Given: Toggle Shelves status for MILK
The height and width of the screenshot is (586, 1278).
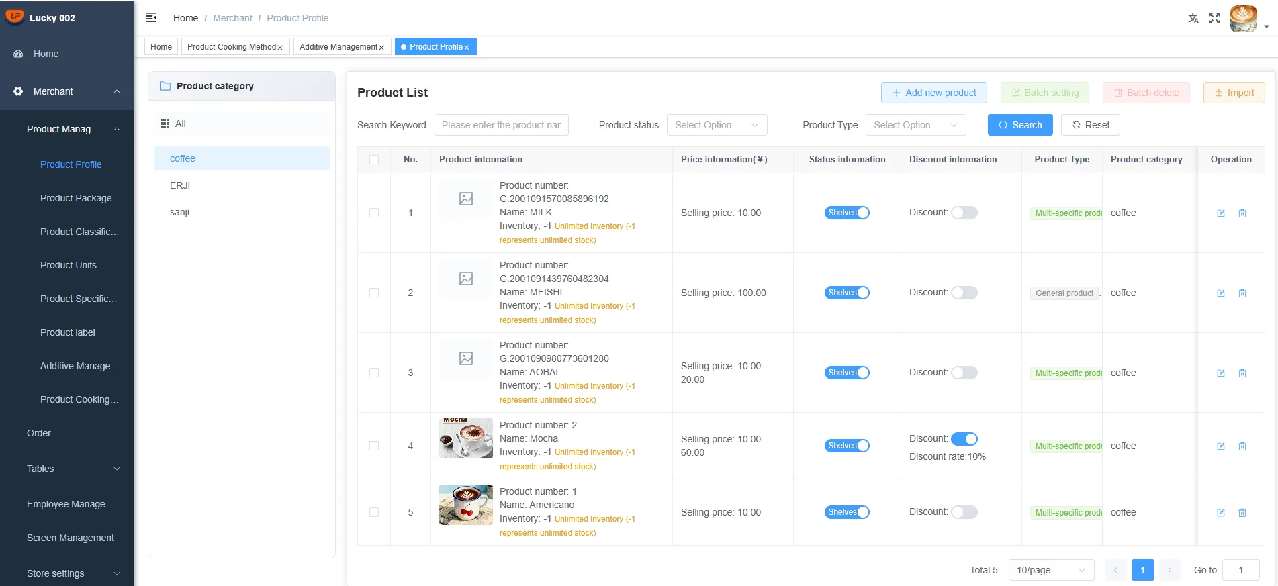Looking at the screenshot, I should [x=847, y=213].
